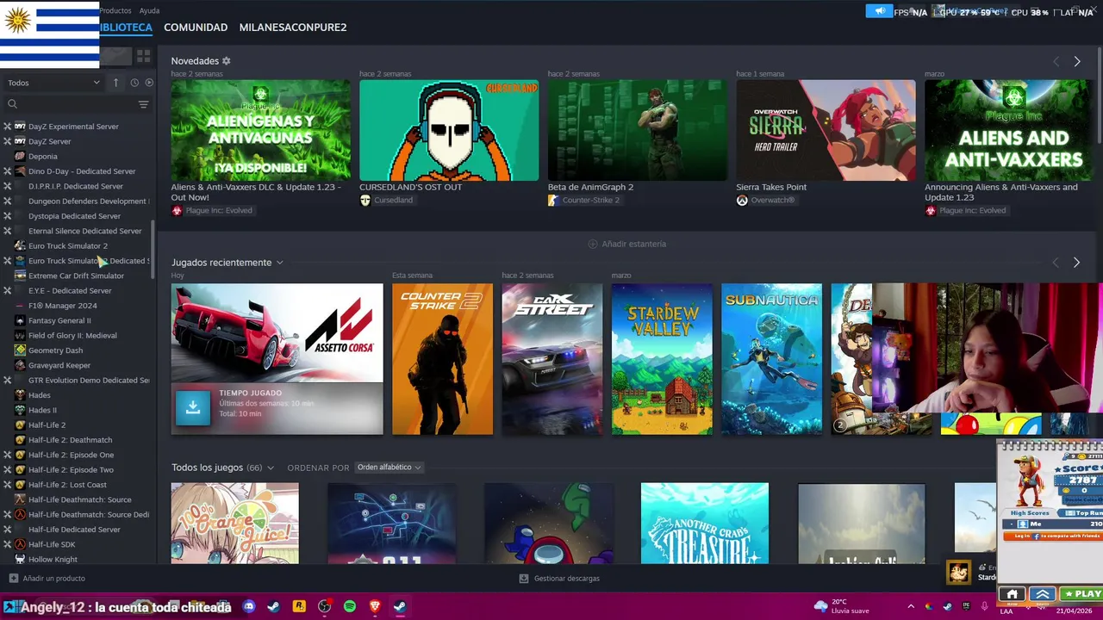Select Geometry Dash in the game list
The image size is (1103, 620).
(x=55, y=350)
